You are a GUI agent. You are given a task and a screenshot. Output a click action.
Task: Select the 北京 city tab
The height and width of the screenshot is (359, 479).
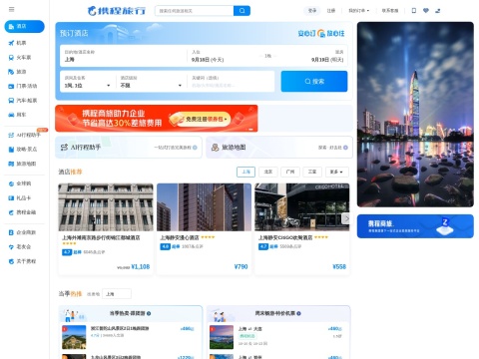(268, 172)
